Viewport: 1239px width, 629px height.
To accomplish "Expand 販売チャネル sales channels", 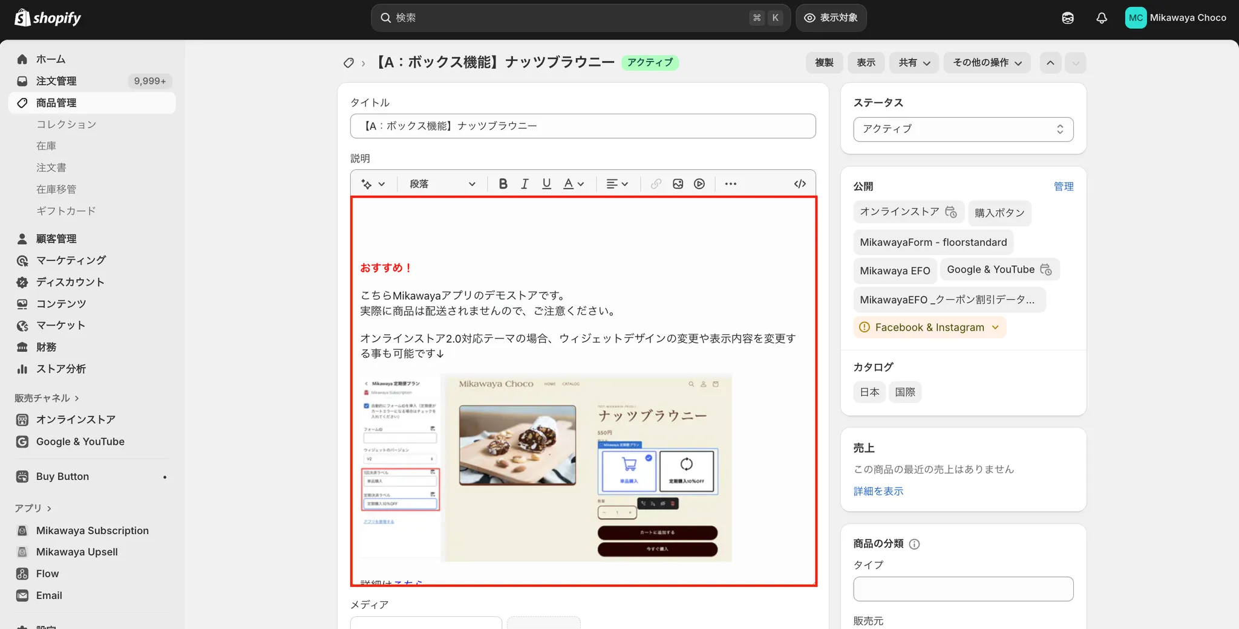I will coord(47,398).
